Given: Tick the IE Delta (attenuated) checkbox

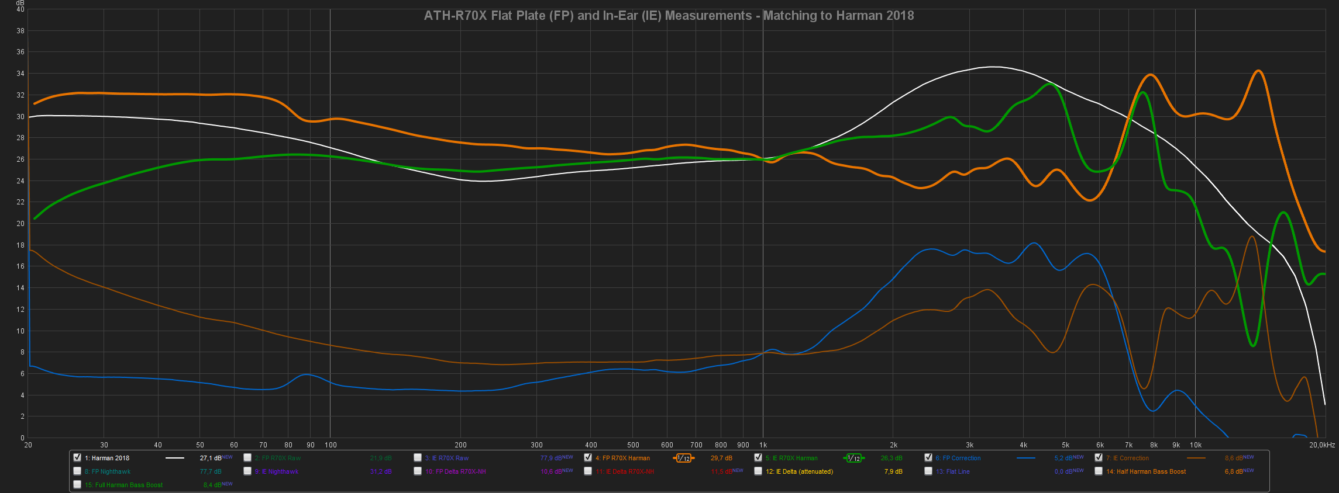Looking at the screenshot, I should click(x=758, y=471).
